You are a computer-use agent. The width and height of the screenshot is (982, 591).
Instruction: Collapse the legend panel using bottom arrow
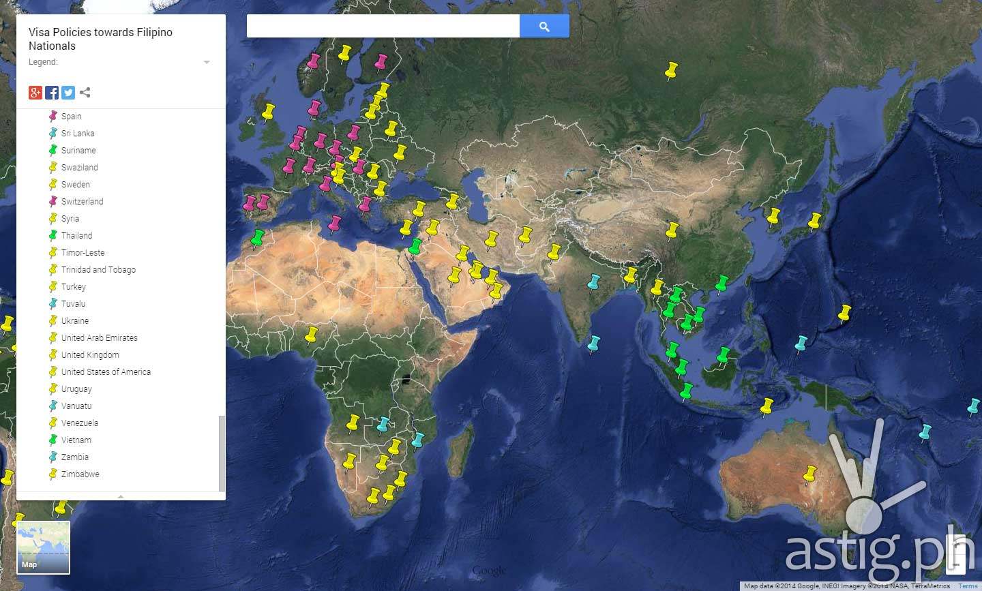121,496
